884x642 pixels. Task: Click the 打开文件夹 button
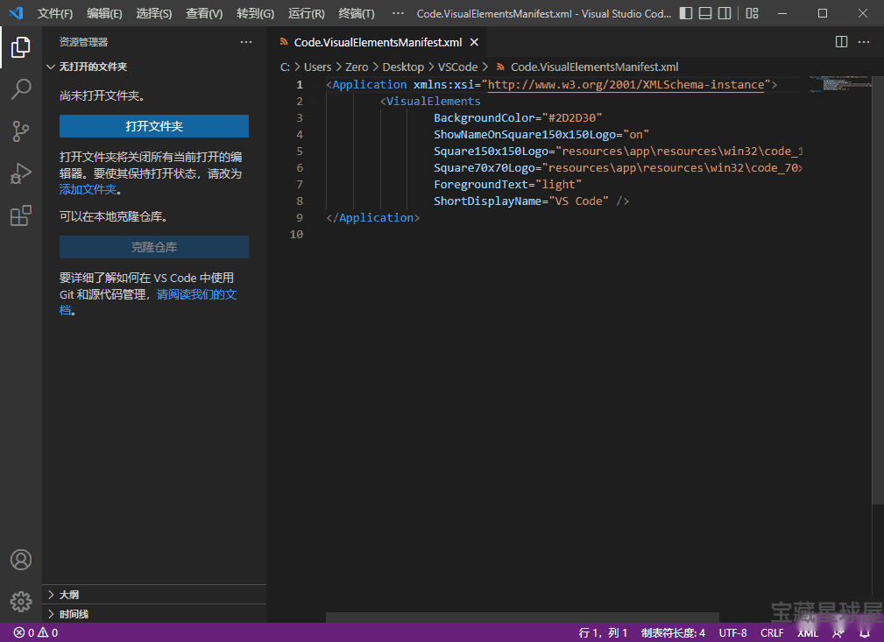tap(154, 126)
